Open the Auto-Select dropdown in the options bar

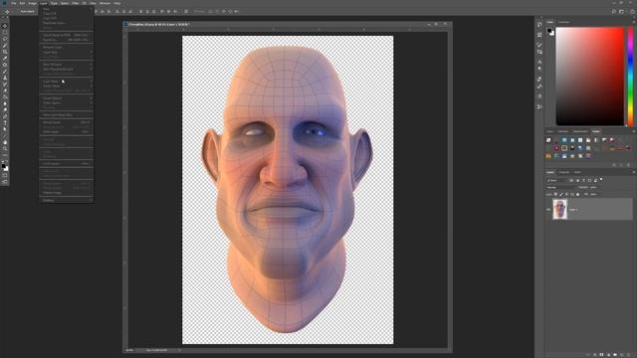[27, 12]
